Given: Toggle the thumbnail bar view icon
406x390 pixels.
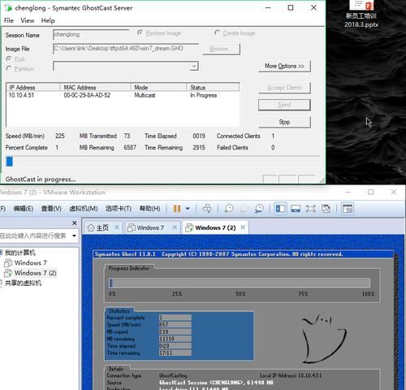Looking at the screenshot, I should click(296, 209).
